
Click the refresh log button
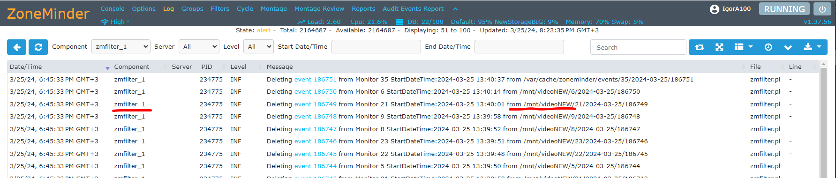tap(38, 47)
